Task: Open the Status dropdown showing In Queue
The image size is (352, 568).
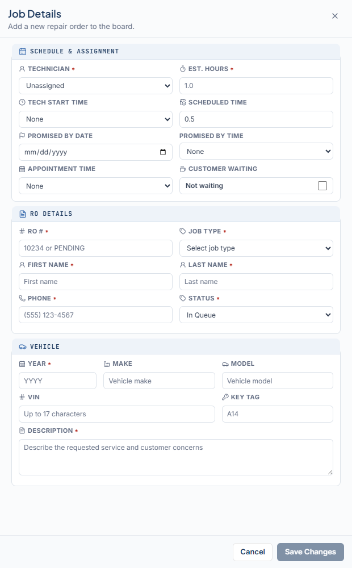Action: tap(256, 315)
